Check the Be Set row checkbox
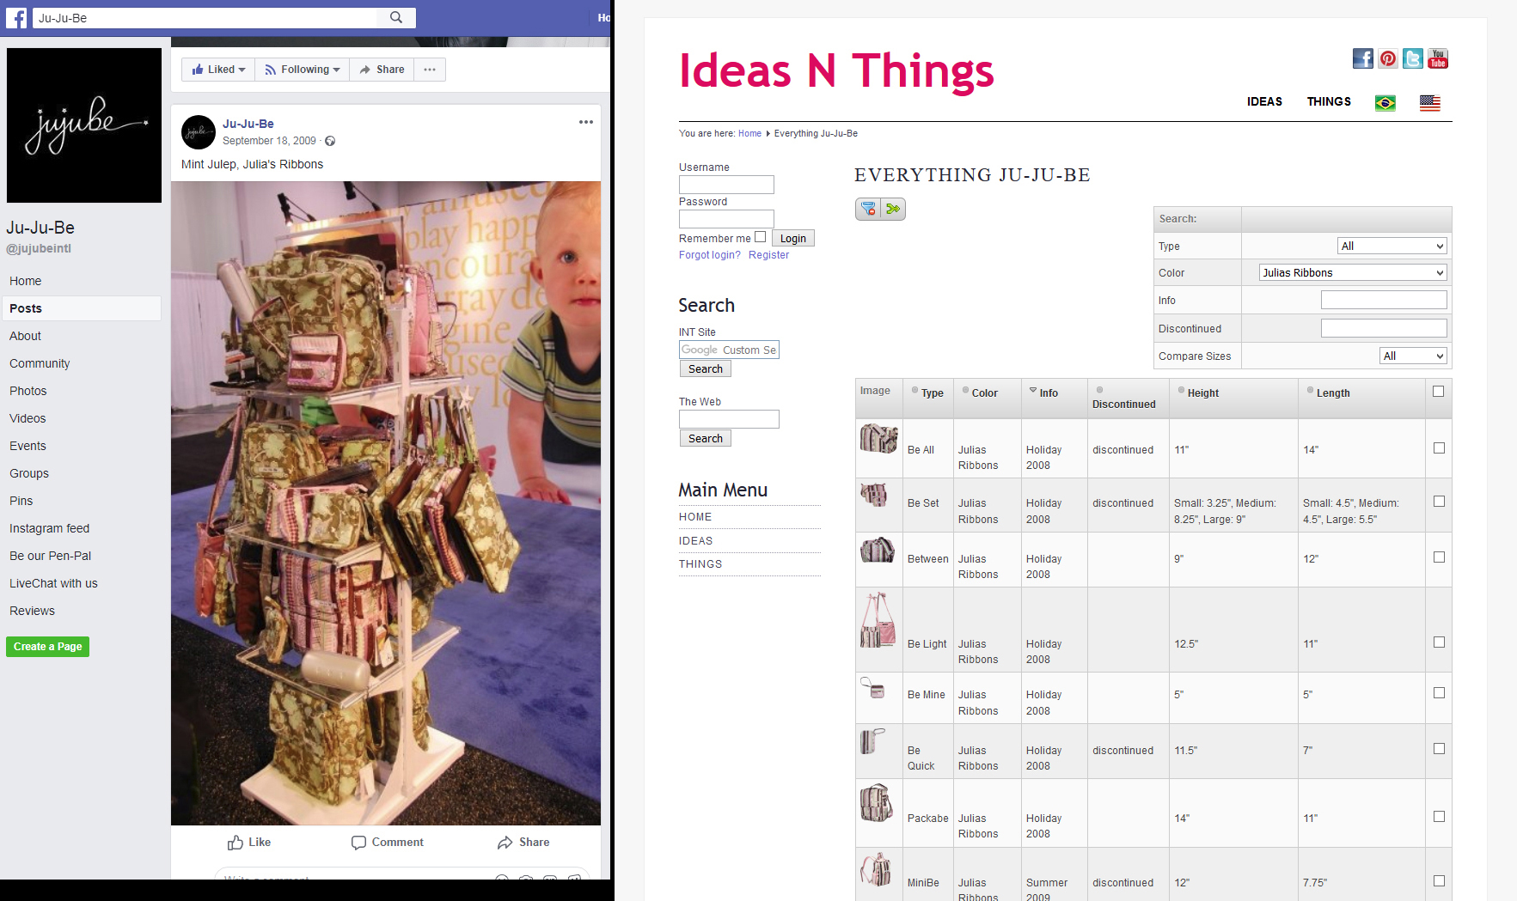1517x901 pixels. (x=1439, y=502)
